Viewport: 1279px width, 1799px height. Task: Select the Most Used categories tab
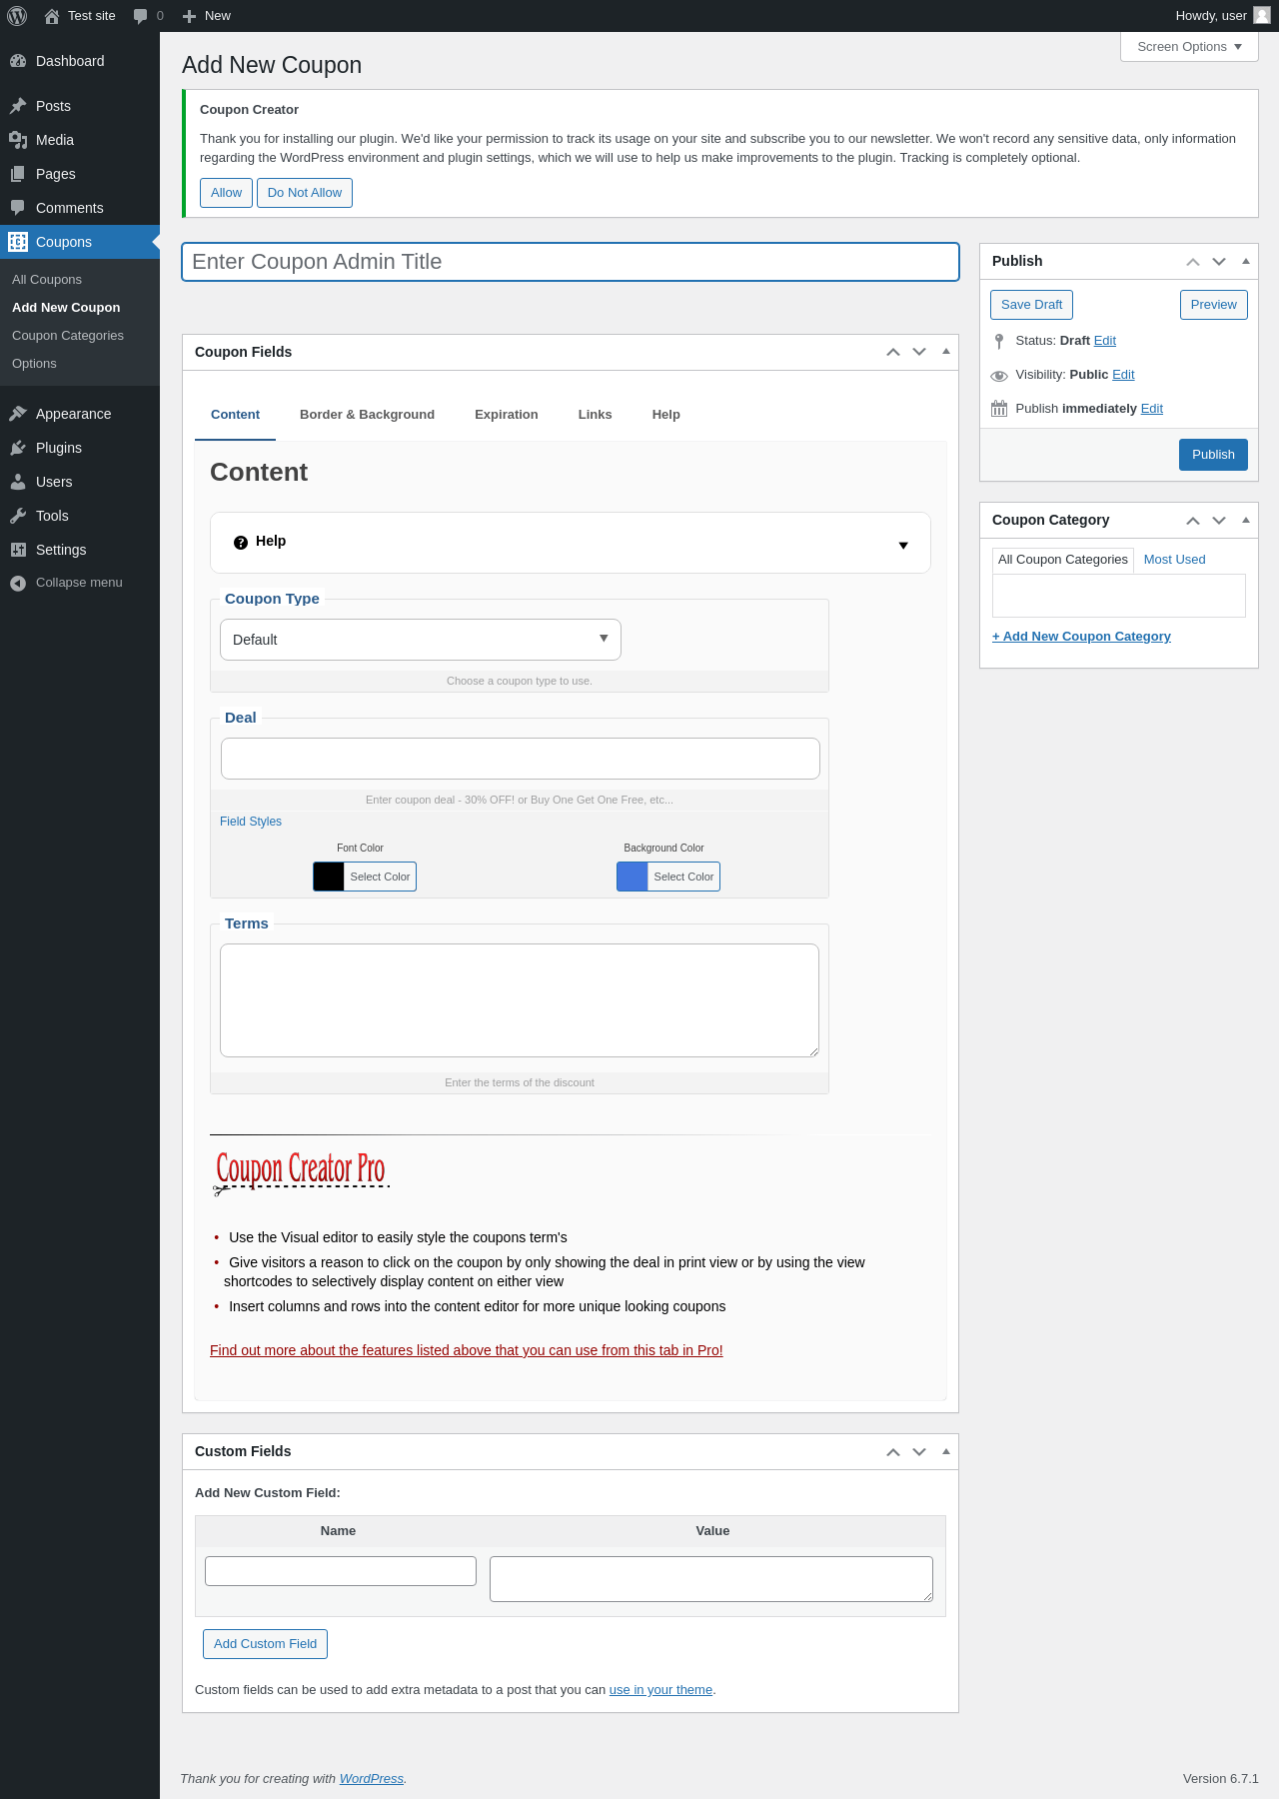point(1174,560)
